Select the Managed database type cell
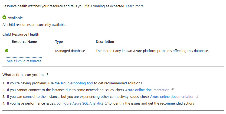 pos(70,51)
